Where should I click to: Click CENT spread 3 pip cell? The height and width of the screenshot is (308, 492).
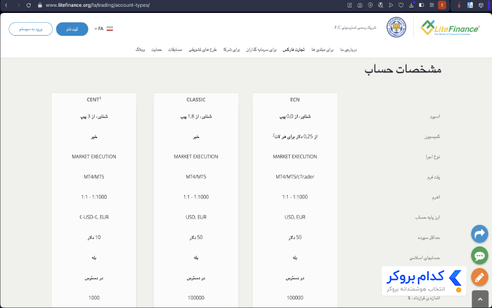tap(94, 116)
